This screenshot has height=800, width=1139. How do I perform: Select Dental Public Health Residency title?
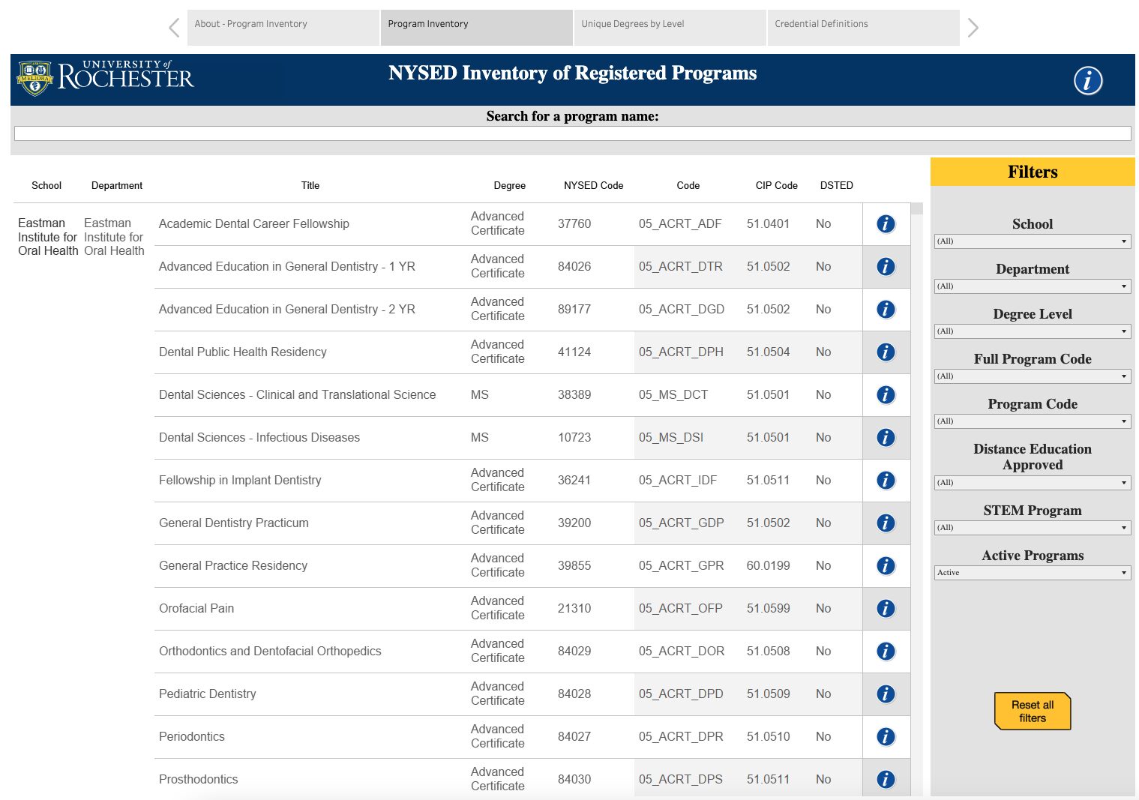243,352
